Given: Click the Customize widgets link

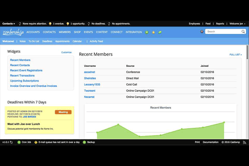Looking at the screenshot, I should [66, 52].
